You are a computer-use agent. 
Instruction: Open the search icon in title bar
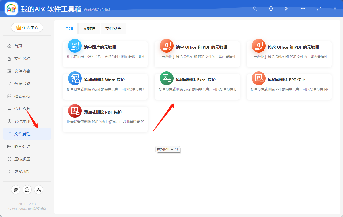point(255,9)
